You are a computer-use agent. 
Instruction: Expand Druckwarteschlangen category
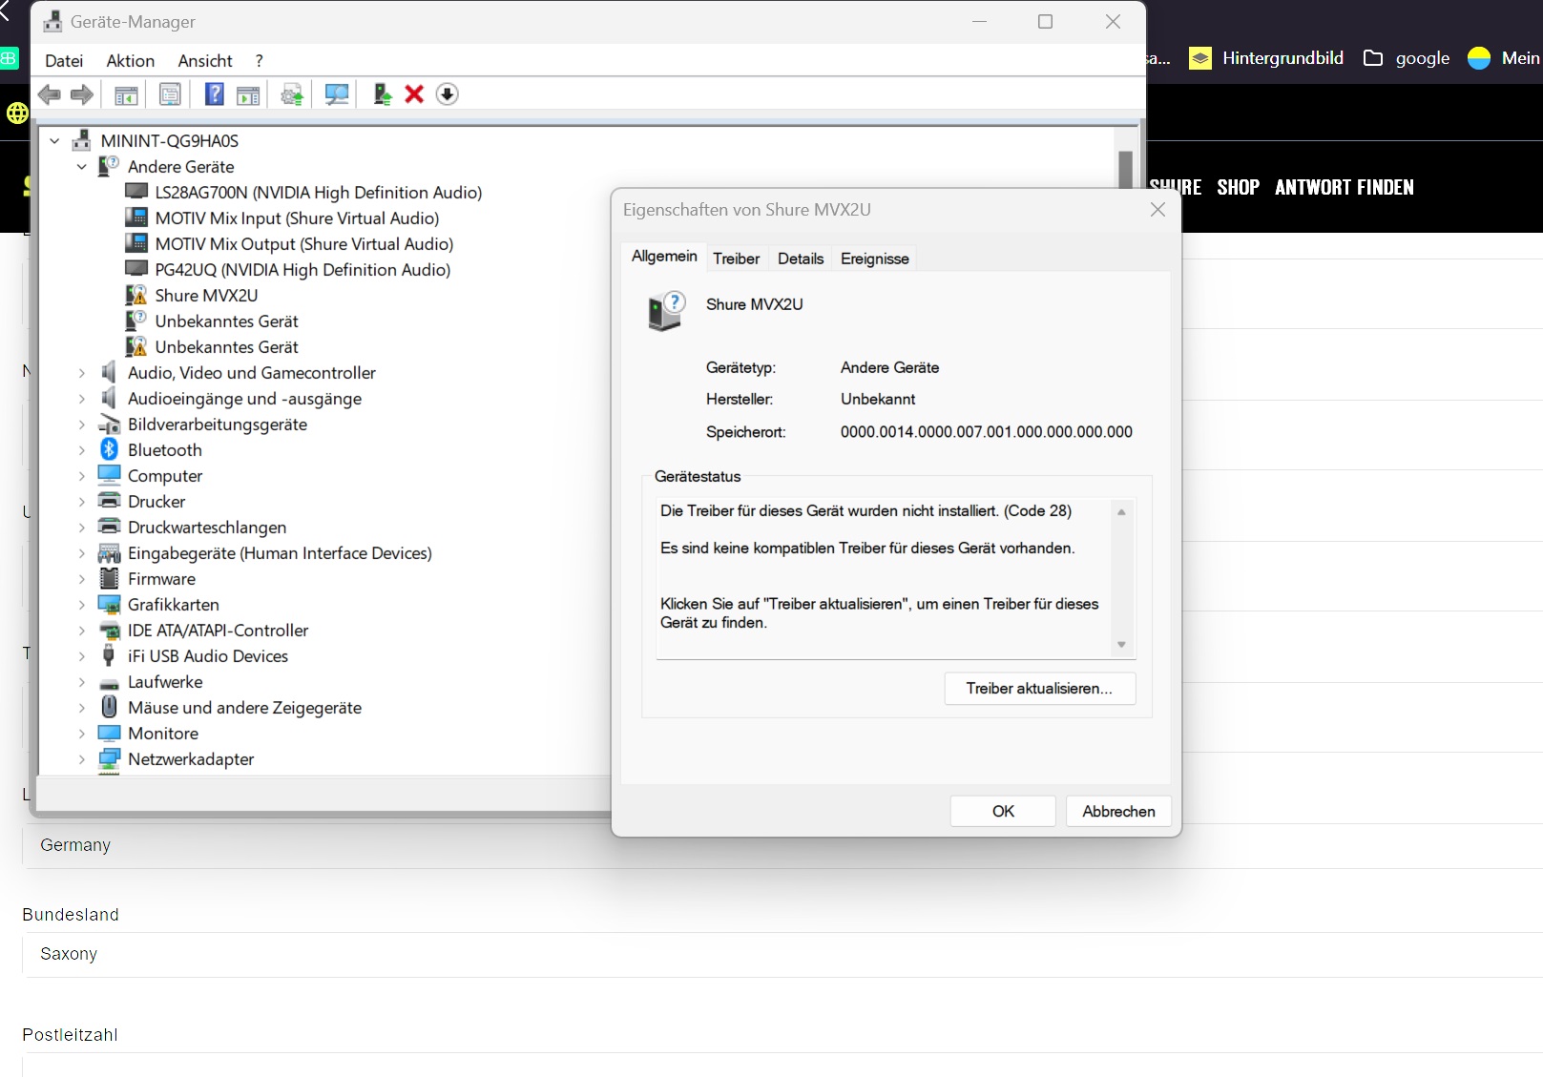coord(82,528)
